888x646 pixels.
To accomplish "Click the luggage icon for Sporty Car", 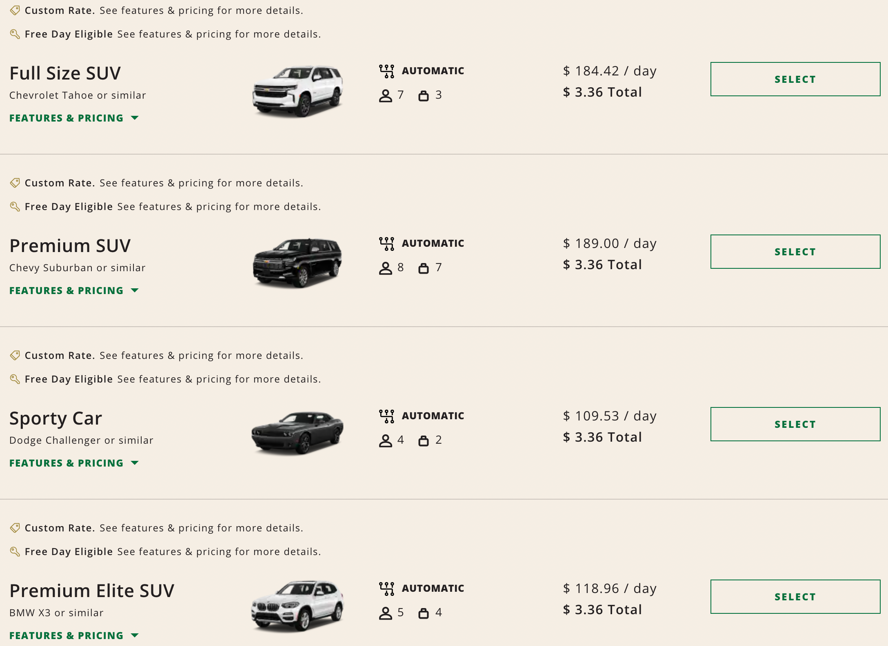I will pos(424,440).
